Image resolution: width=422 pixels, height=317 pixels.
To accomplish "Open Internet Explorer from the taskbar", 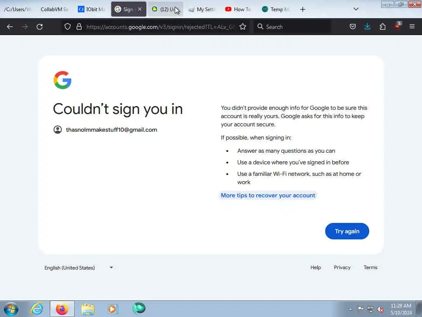I will coord(37,309).
